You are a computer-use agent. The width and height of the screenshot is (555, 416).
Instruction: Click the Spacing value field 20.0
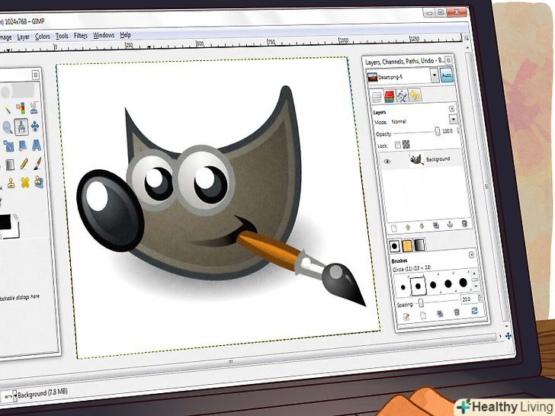click(x=467, y=299)
